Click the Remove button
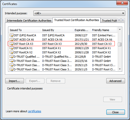The image size is (130, 120). (x=56, y=81)
